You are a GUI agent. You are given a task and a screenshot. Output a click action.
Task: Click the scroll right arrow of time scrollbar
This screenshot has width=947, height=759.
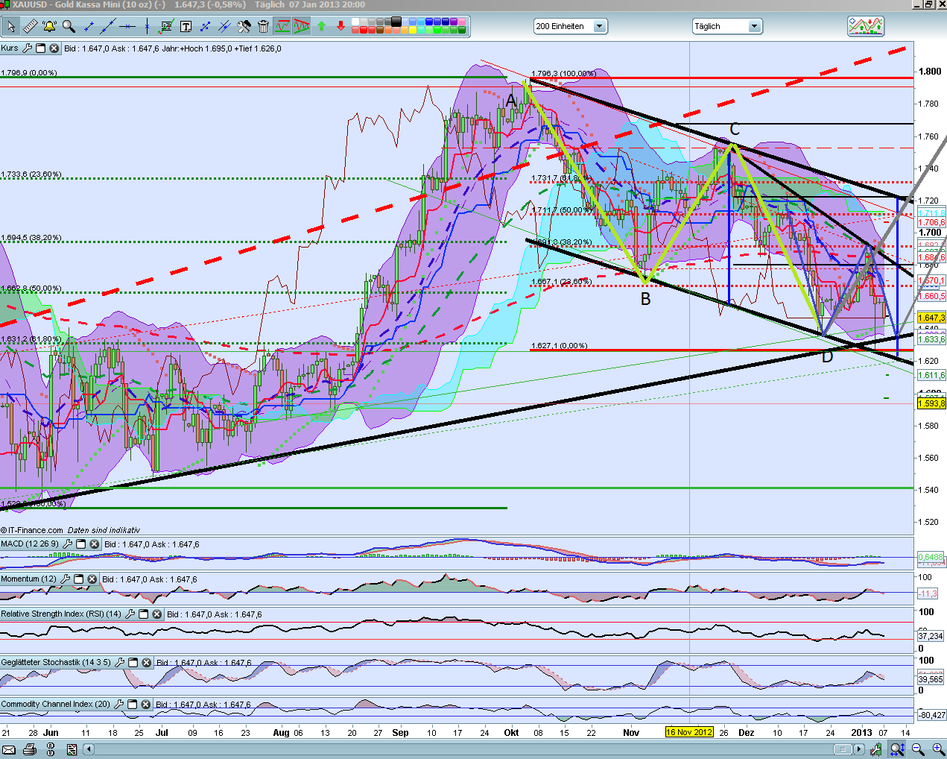pyautogui.click(x=859, y=749)
